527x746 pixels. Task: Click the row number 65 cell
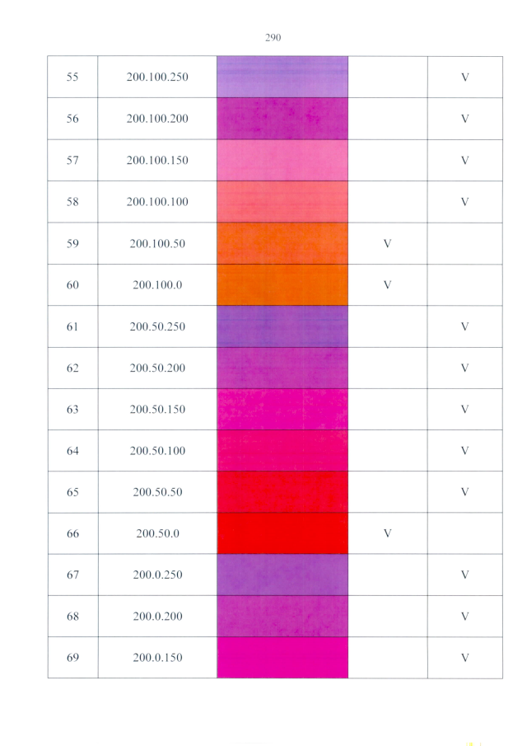pyautogui.click(x=72, y=492)
